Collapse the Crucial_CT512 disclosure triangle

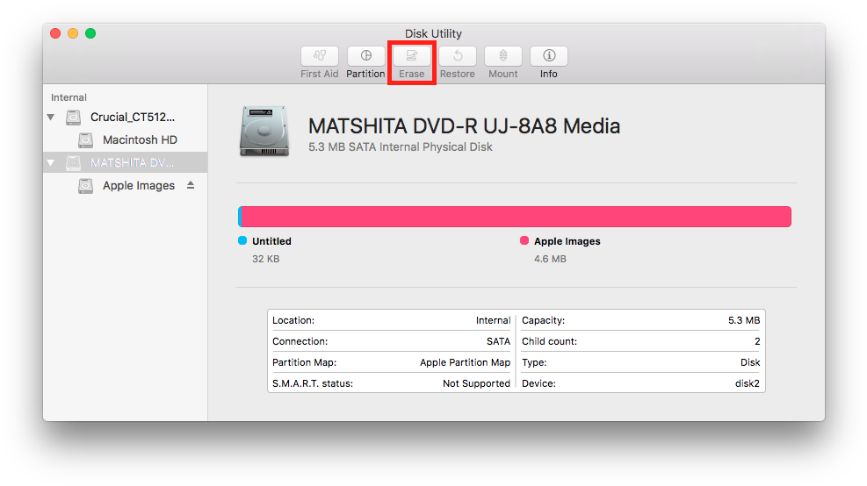tap(51, 117)
